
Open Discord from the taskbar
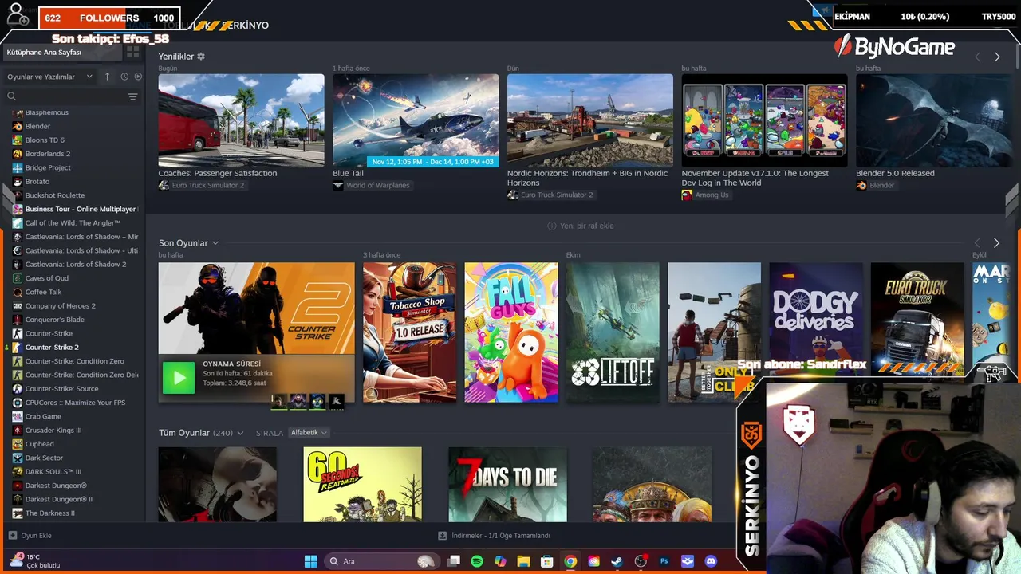[x=711, y=561]
